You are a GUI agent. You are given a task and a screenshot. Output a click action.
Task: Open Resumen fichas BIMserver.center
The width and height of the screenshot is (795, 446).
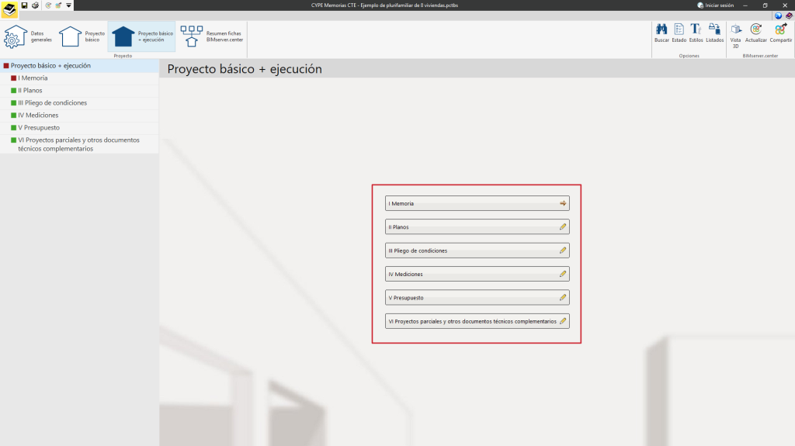point(211,36)
